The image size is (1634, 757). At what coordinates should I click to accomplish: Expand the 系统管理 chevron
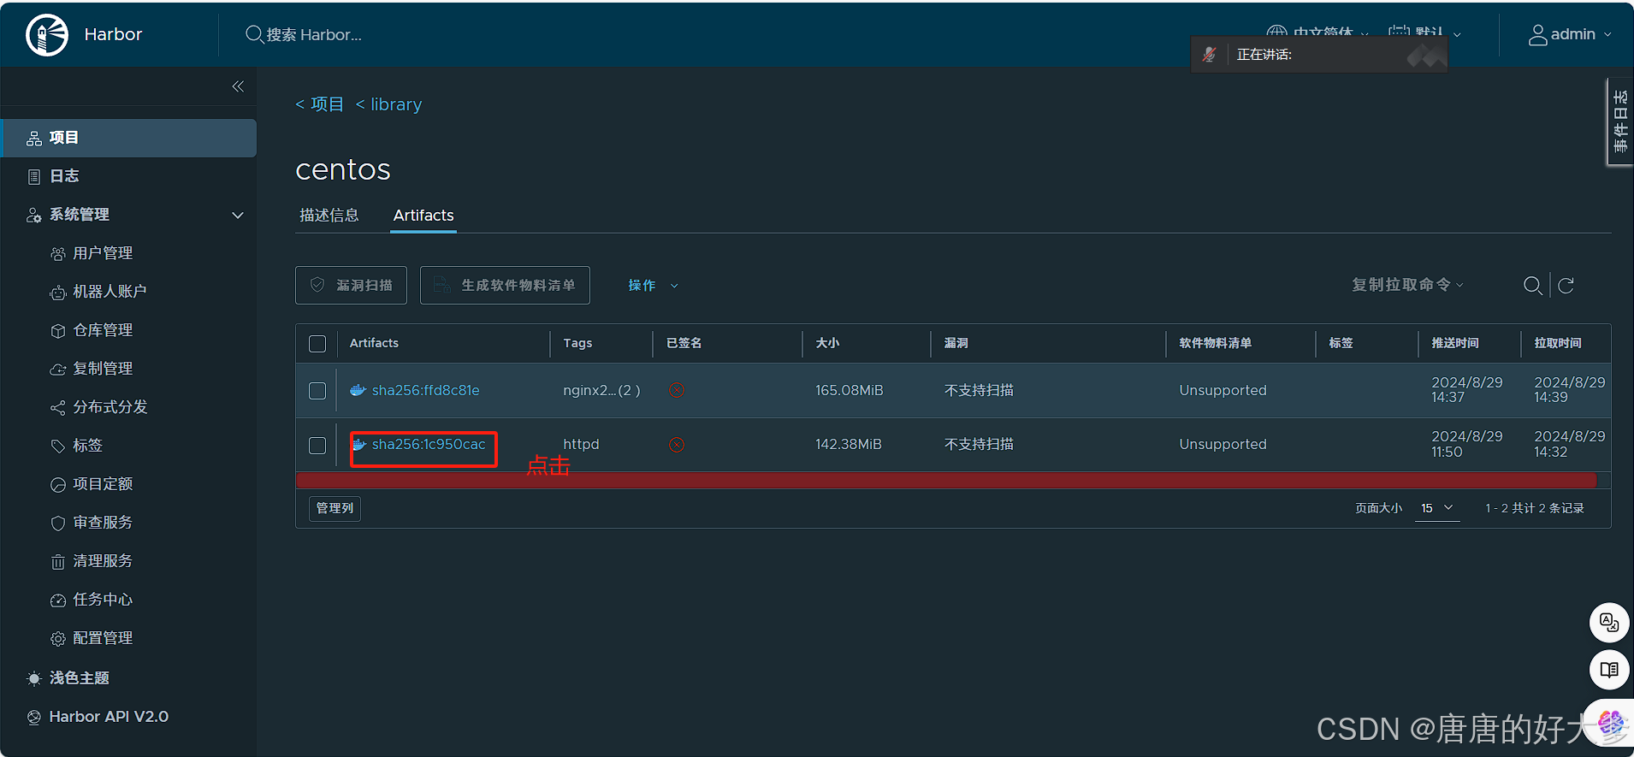click(238, 216)
